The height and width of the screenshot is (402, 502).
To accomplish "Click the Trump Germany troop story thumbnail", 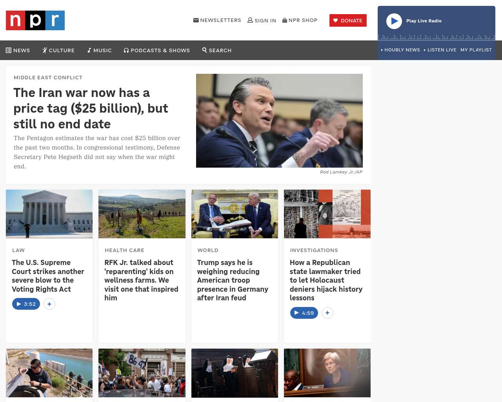I will (235, 214).
